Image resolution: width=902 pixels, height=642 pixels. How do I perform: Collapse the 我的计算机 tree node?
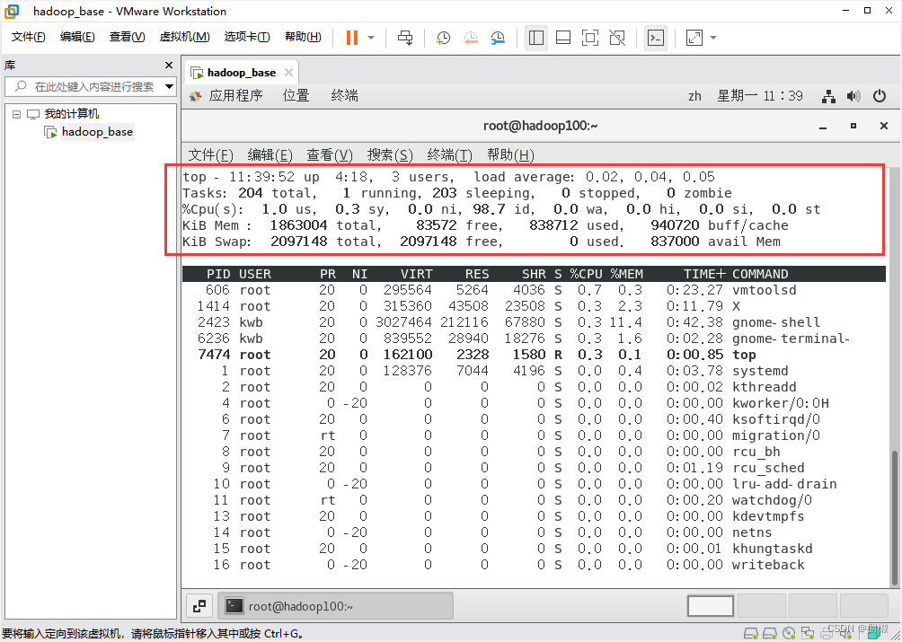pyautogui.click(x=17, y=114)
